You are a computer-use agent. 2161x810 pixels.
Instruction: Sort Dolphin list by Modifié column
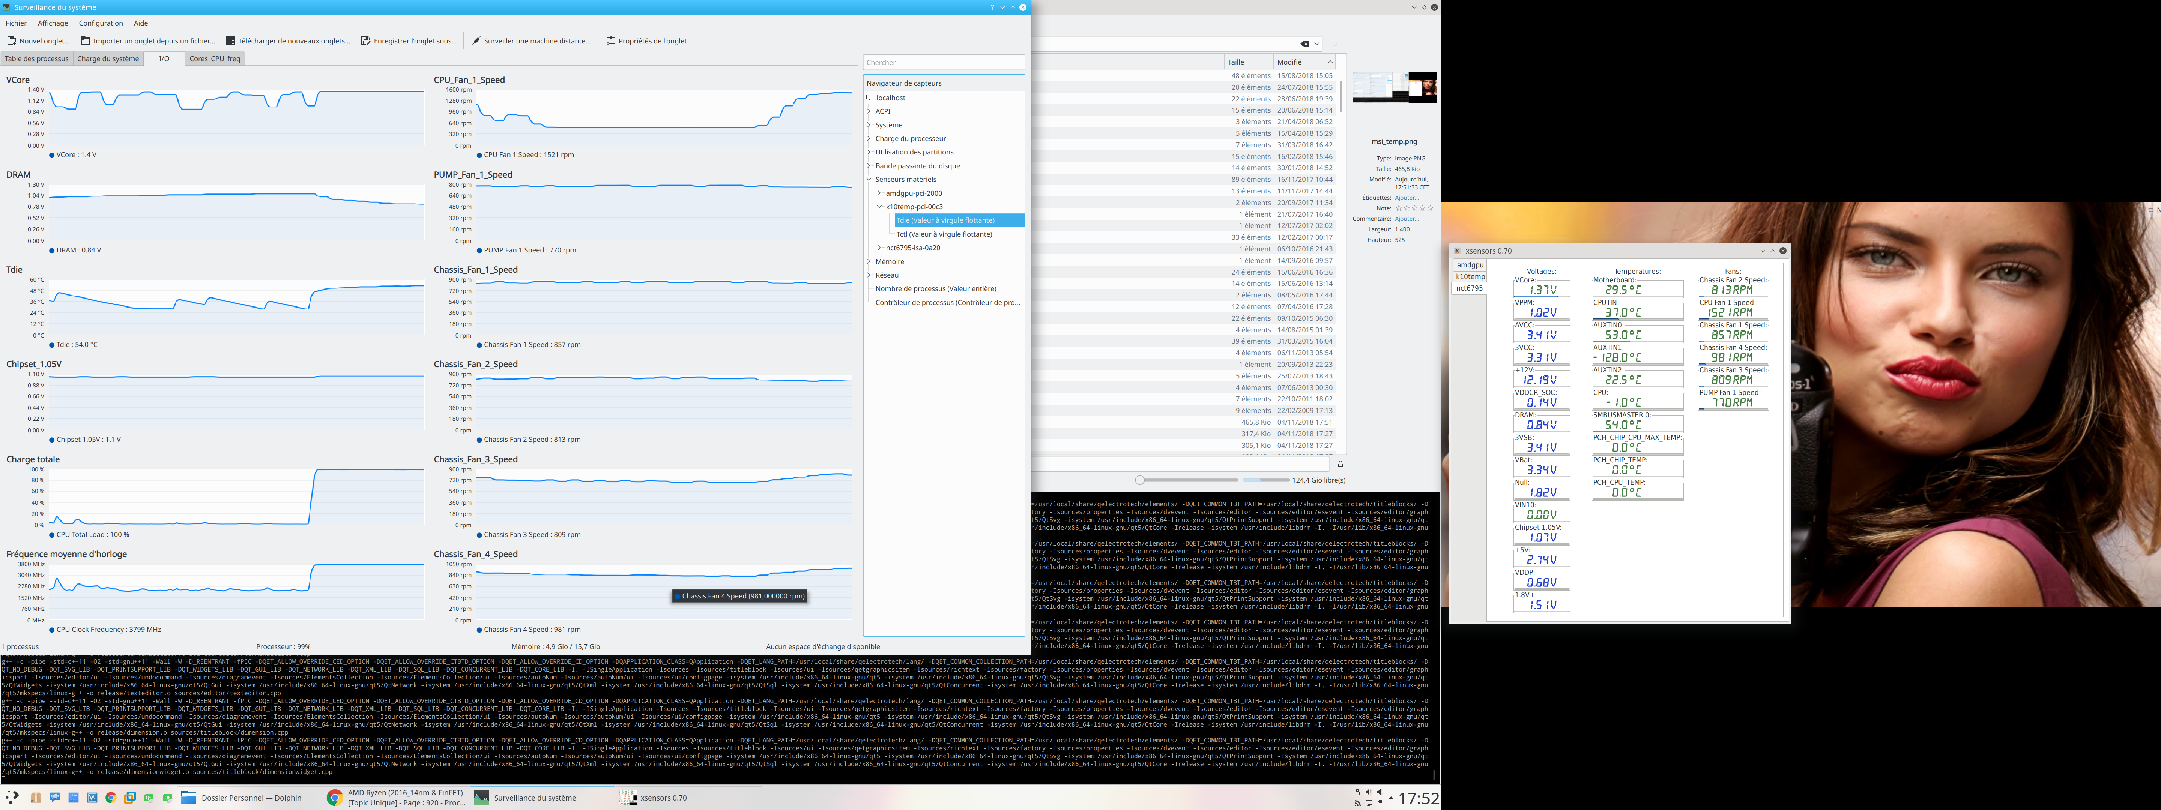(1304, 62)
